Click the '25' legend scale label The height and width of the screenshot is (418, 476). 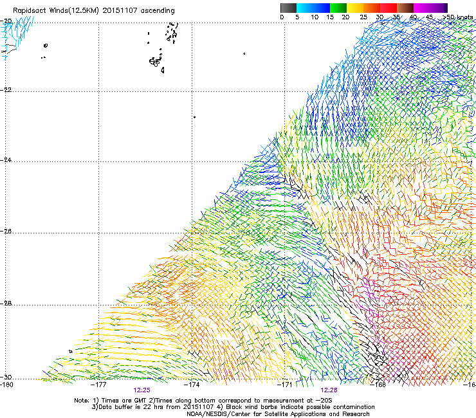coord(363,17)
